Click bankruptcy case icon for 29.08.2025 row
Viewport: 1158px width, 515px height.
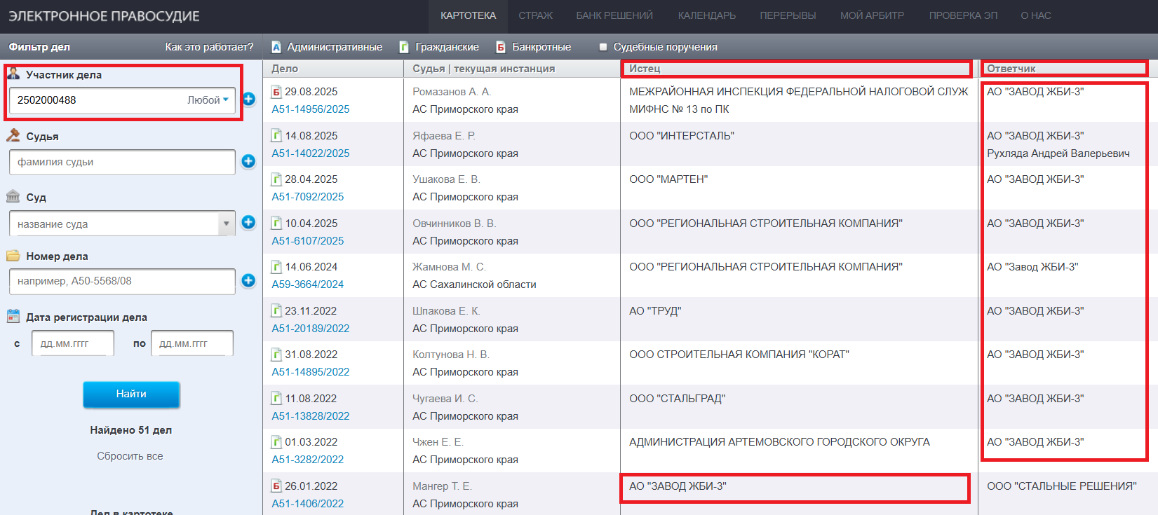pyautogui.click(x=276, y=92)
